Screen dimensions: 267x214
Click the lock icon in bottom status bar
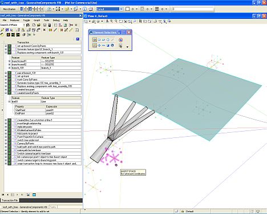(183, 211)
